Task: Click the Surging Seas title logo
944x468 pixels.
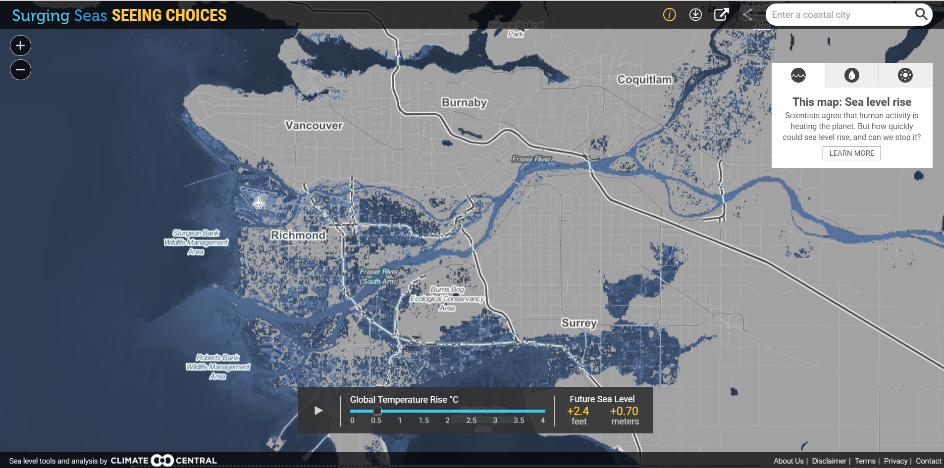Action: (x=119, y=15)
